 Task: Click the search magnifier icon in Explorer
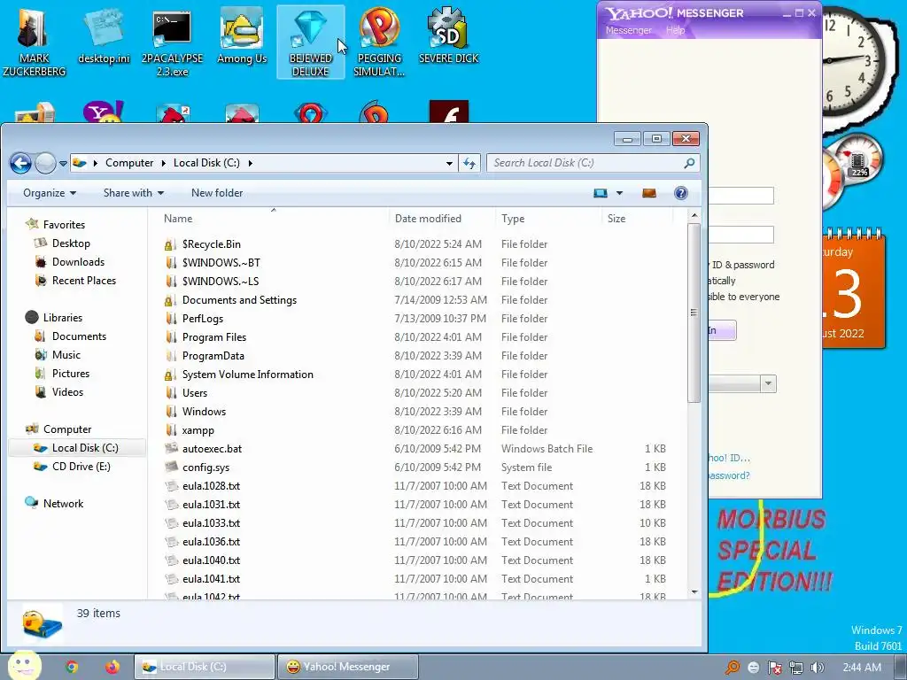(x=689, y=163)
